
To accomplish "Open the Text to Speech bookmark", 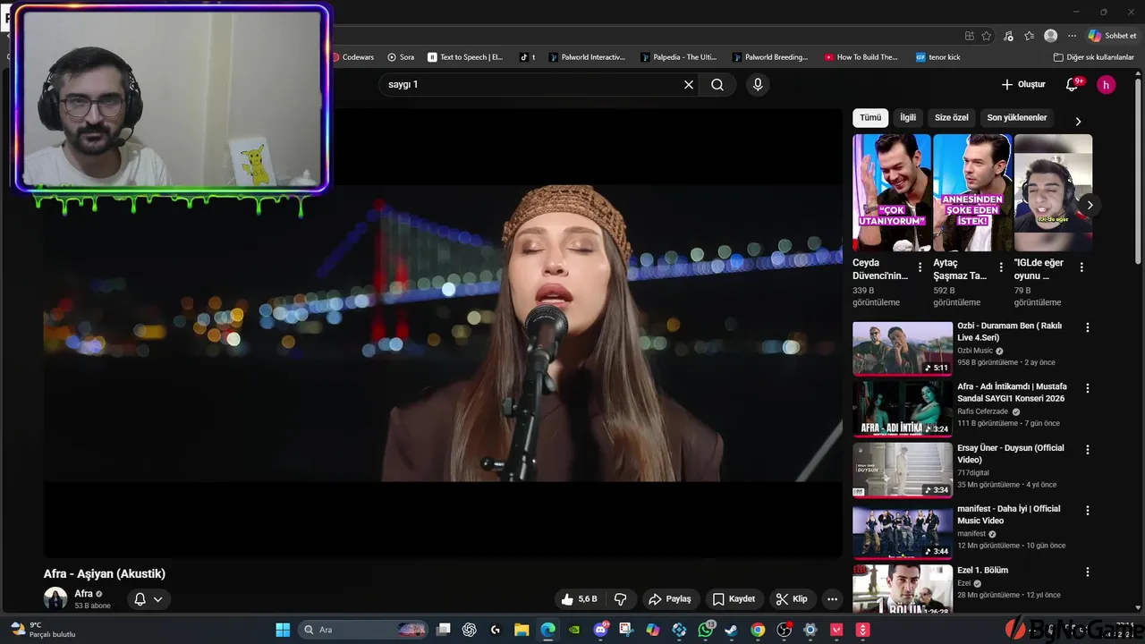I will coord(465,57).
